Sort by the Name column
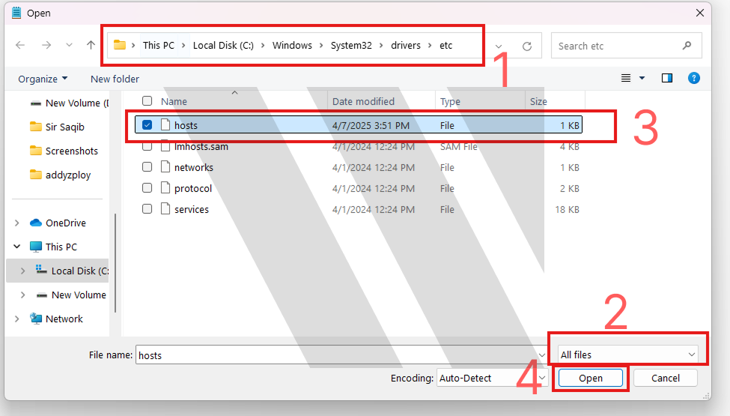The image size is (730, 416). (x=174, y=101)
